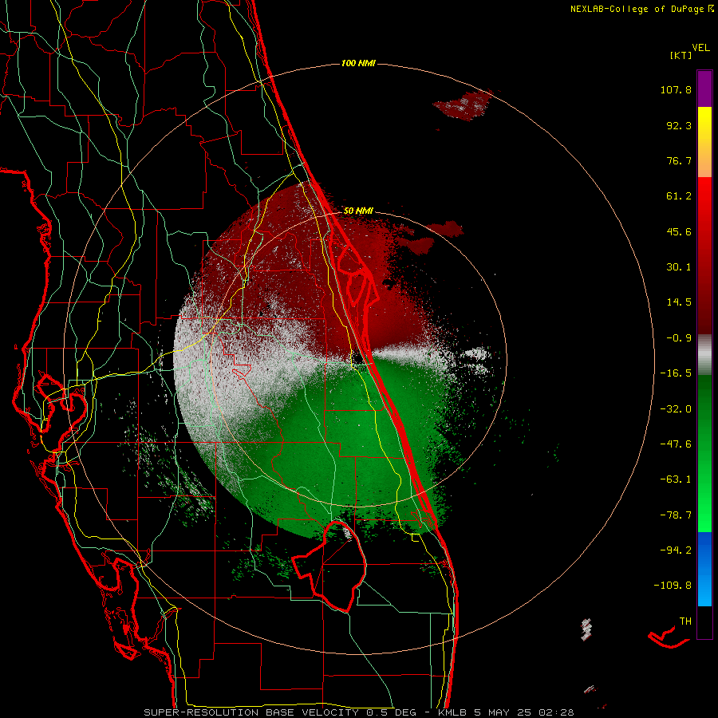This screenshot has height=718, width=718.
Task: Click the 76.7 velocity scale value
Action: click(679, 160)
